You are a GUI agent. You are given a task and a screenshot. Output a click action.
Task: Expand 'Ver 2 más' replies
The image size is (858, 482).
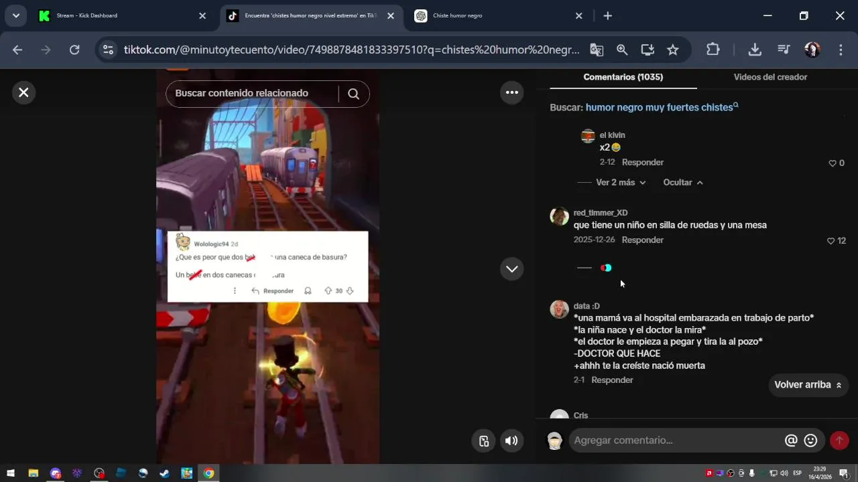click(621, 182)
